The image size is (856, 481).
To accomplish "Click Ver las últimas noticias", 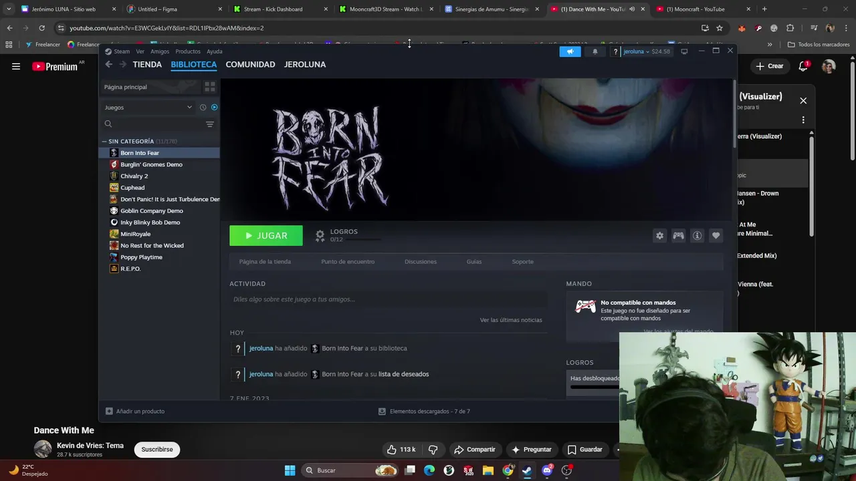I will (x=511, y=320).
